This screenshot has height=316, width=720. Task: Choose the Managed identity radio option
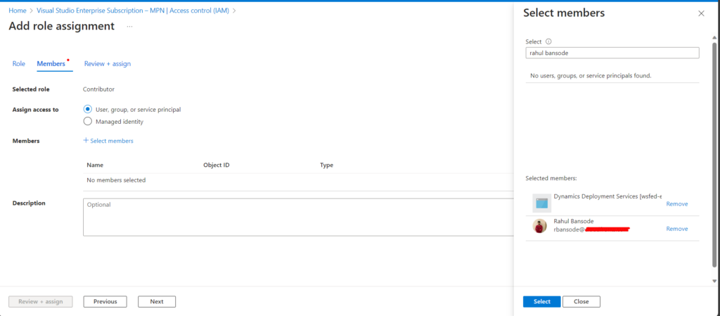click(x=88, y=122)
